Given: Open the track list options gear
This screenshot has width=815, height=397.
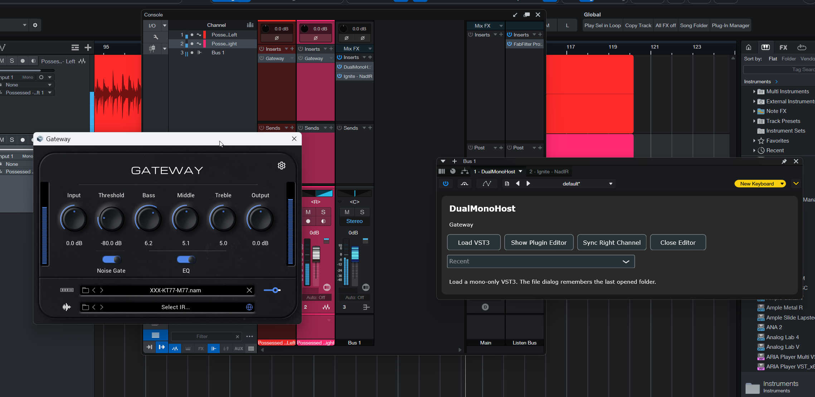Looking at the screenshot, I should coord(35,25).
